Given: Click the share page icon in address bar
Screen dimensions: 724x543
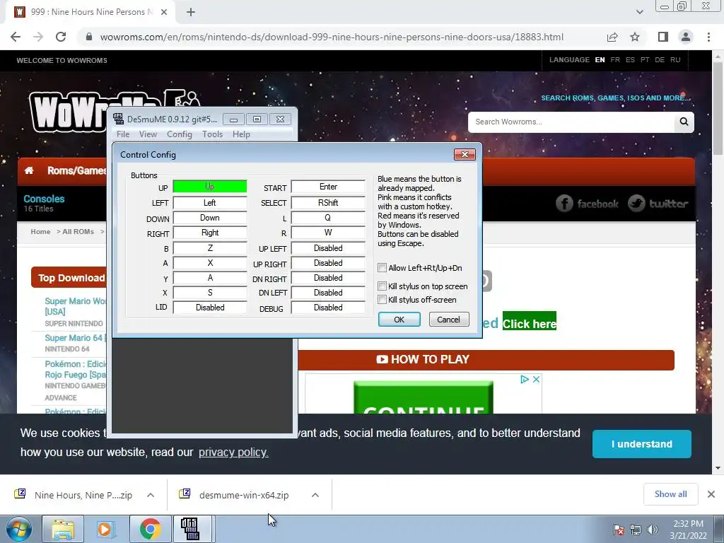Looking at the screenshot, I should tap(612, 37).
